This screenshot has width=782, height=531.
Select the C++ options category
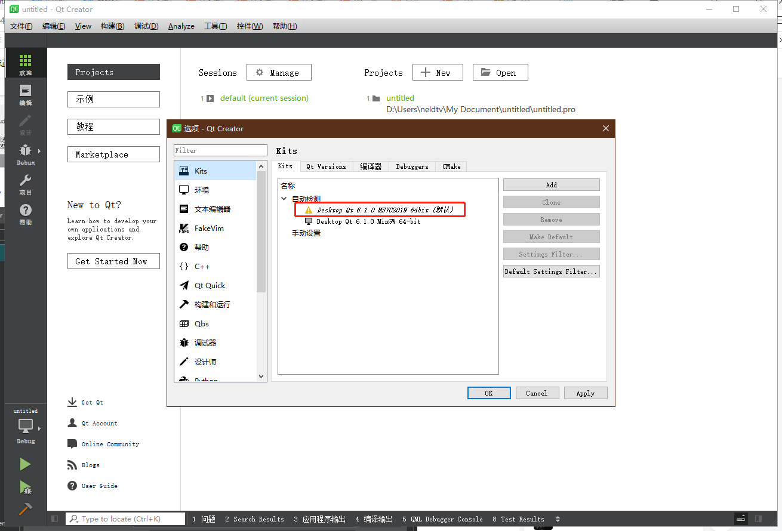(215, 266)
